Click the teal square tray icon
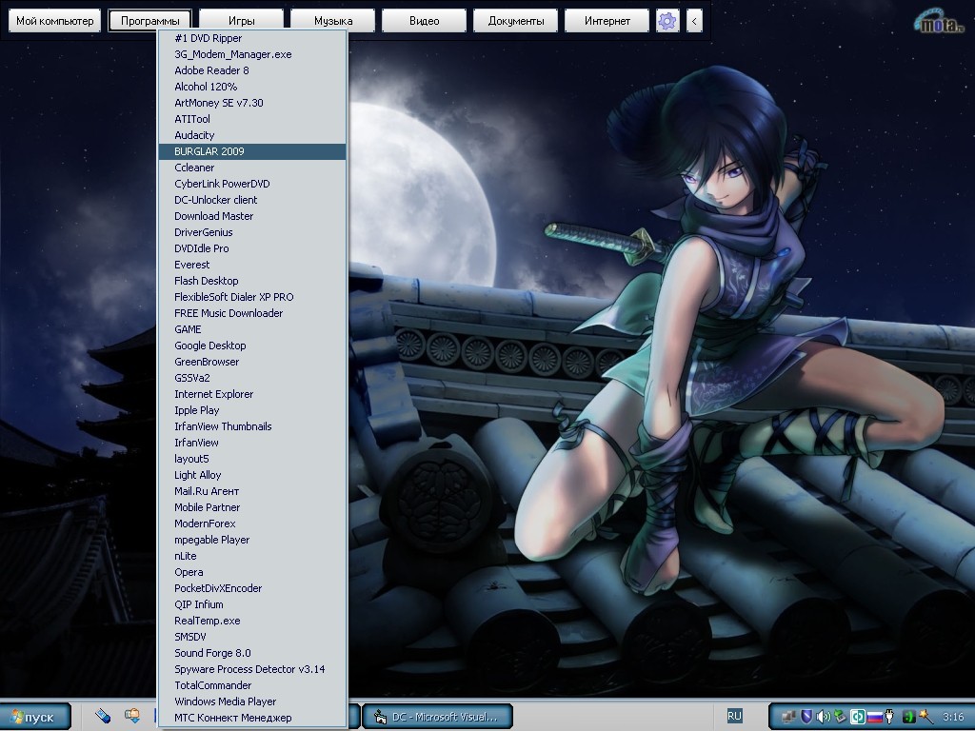This screenshot has width=975, height=731. pyautogui.click(x=858, y=717)
